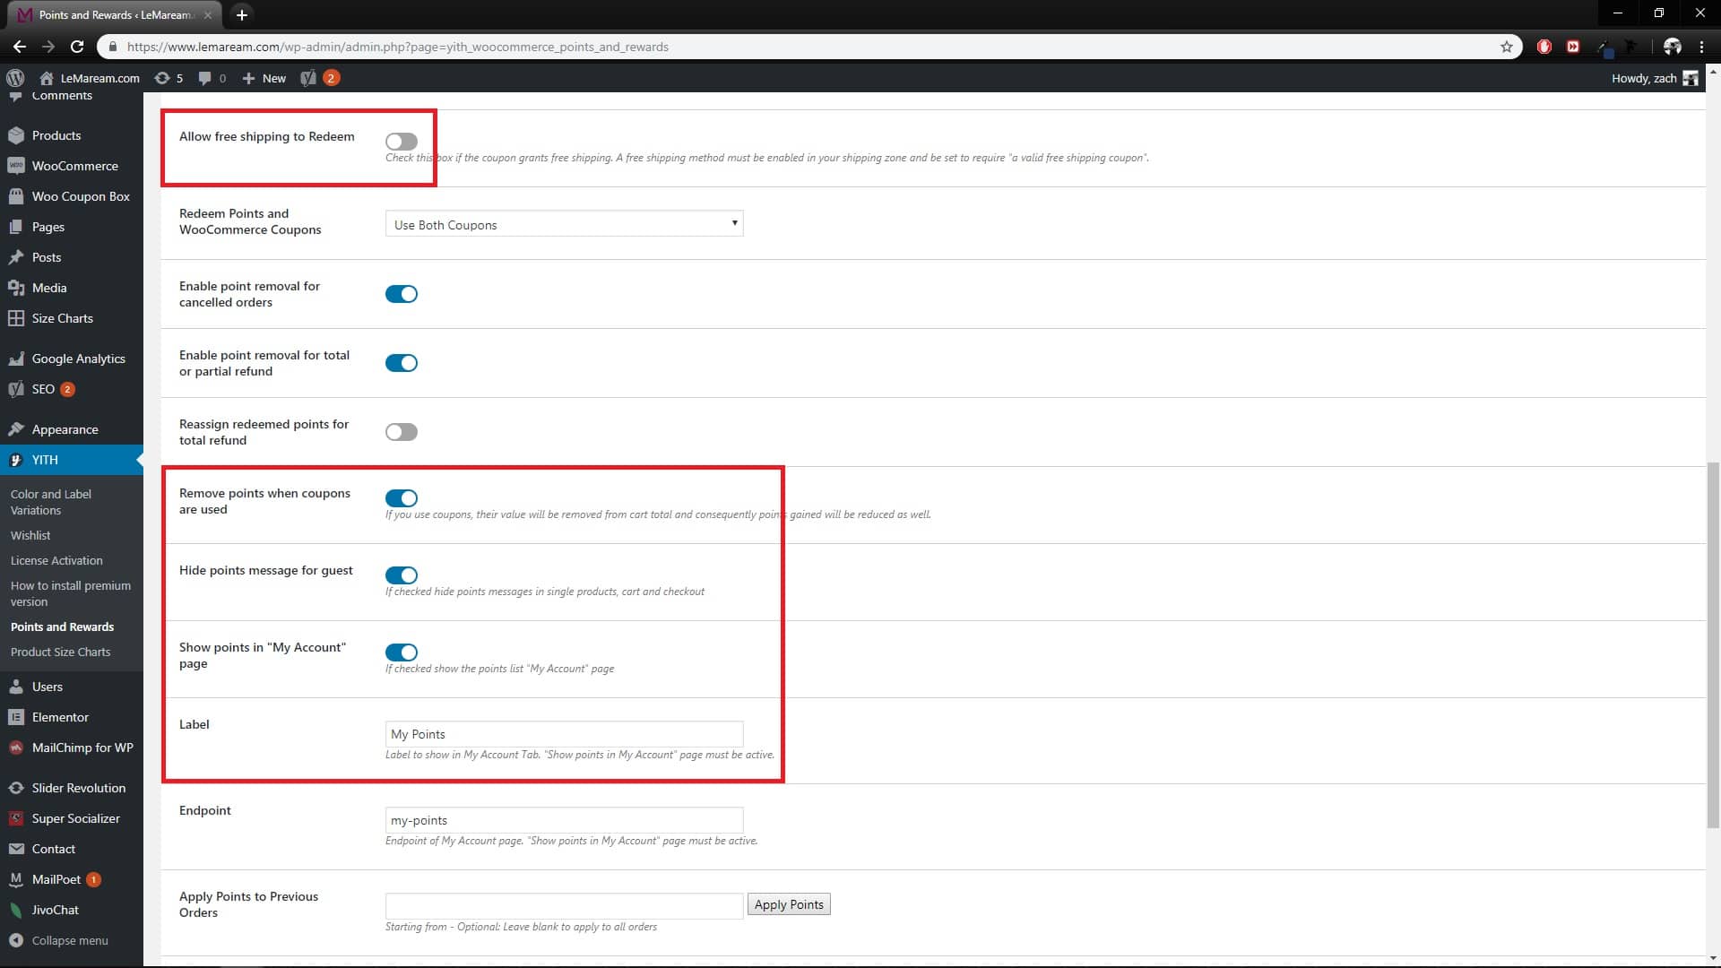Click the Apply Points start date field
The image size is (1721, 968).
coord(564,905)
